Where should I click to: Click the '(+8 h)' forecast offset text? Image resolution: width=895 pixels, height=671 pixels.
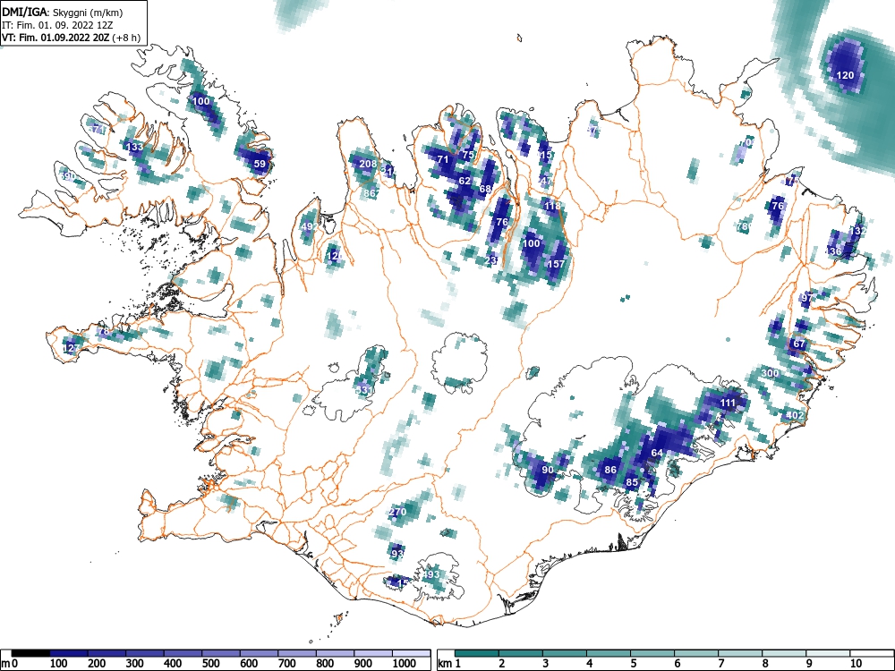pos(127,38)
